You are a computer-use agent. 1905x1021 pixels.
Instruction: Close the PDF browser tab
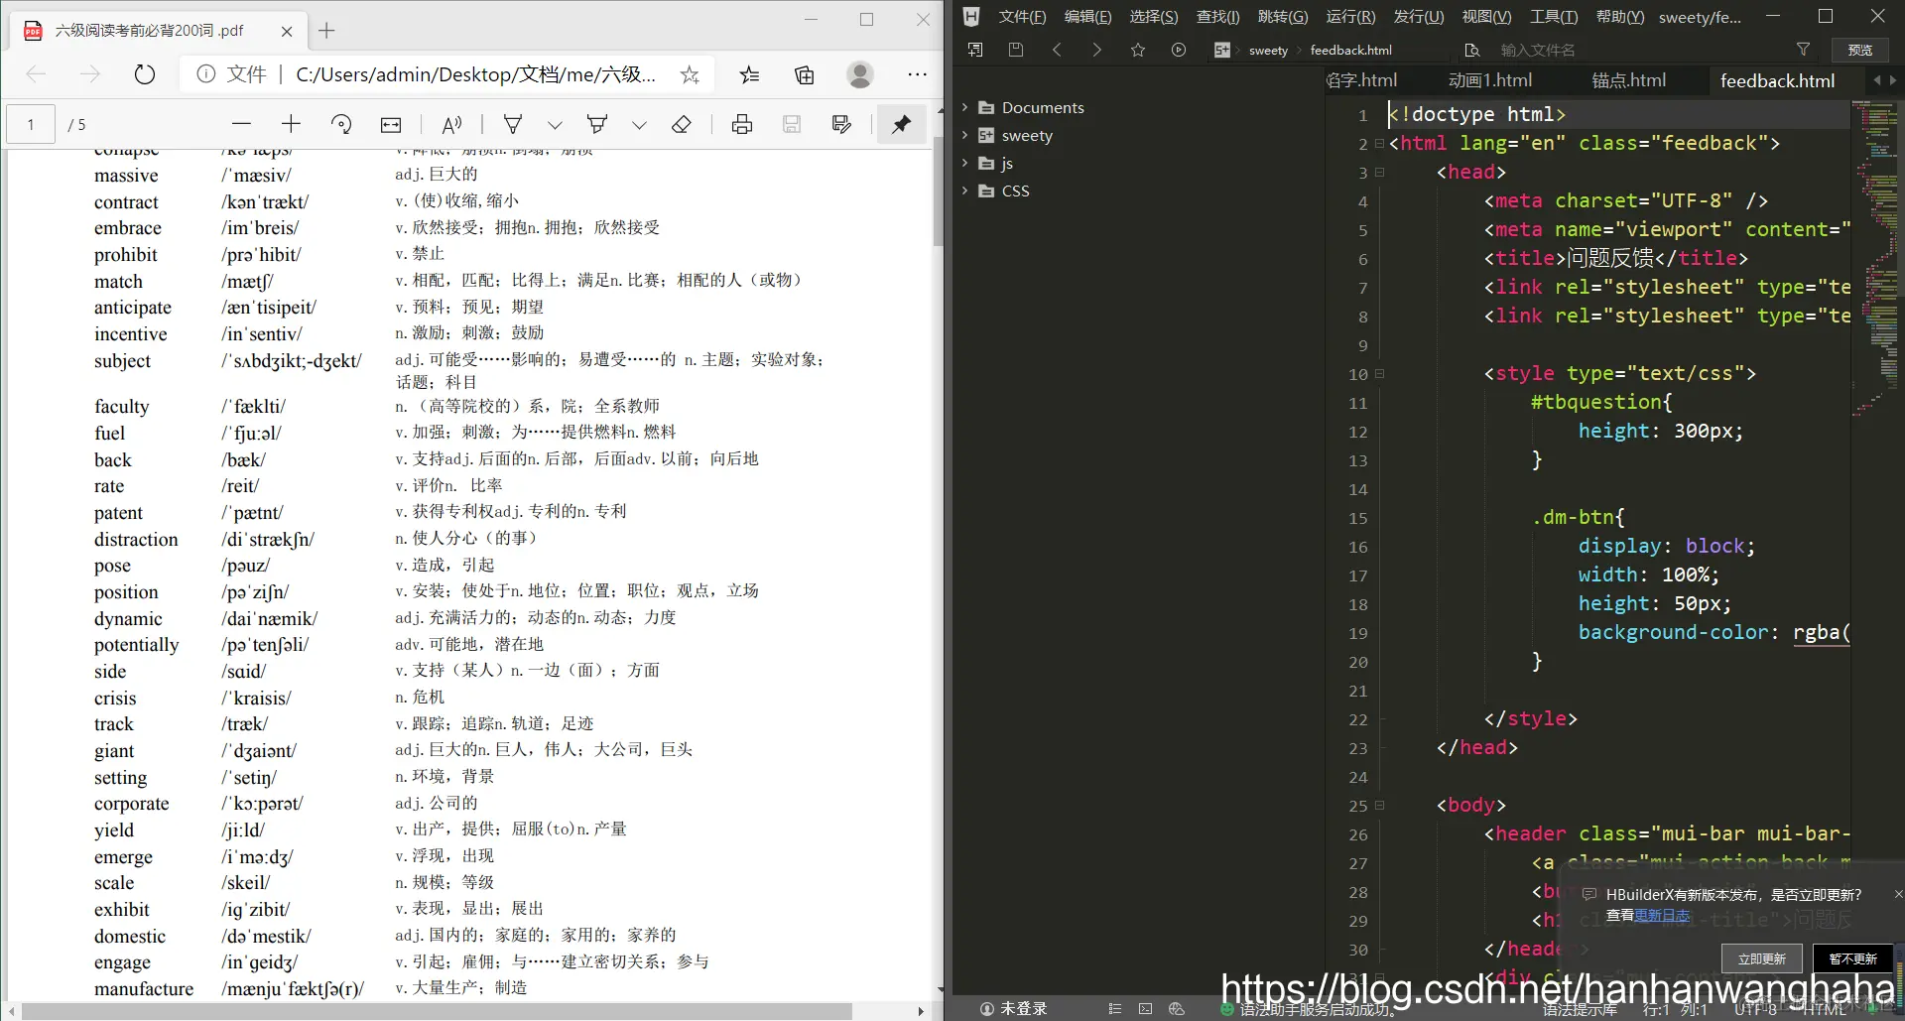point(287,31)
